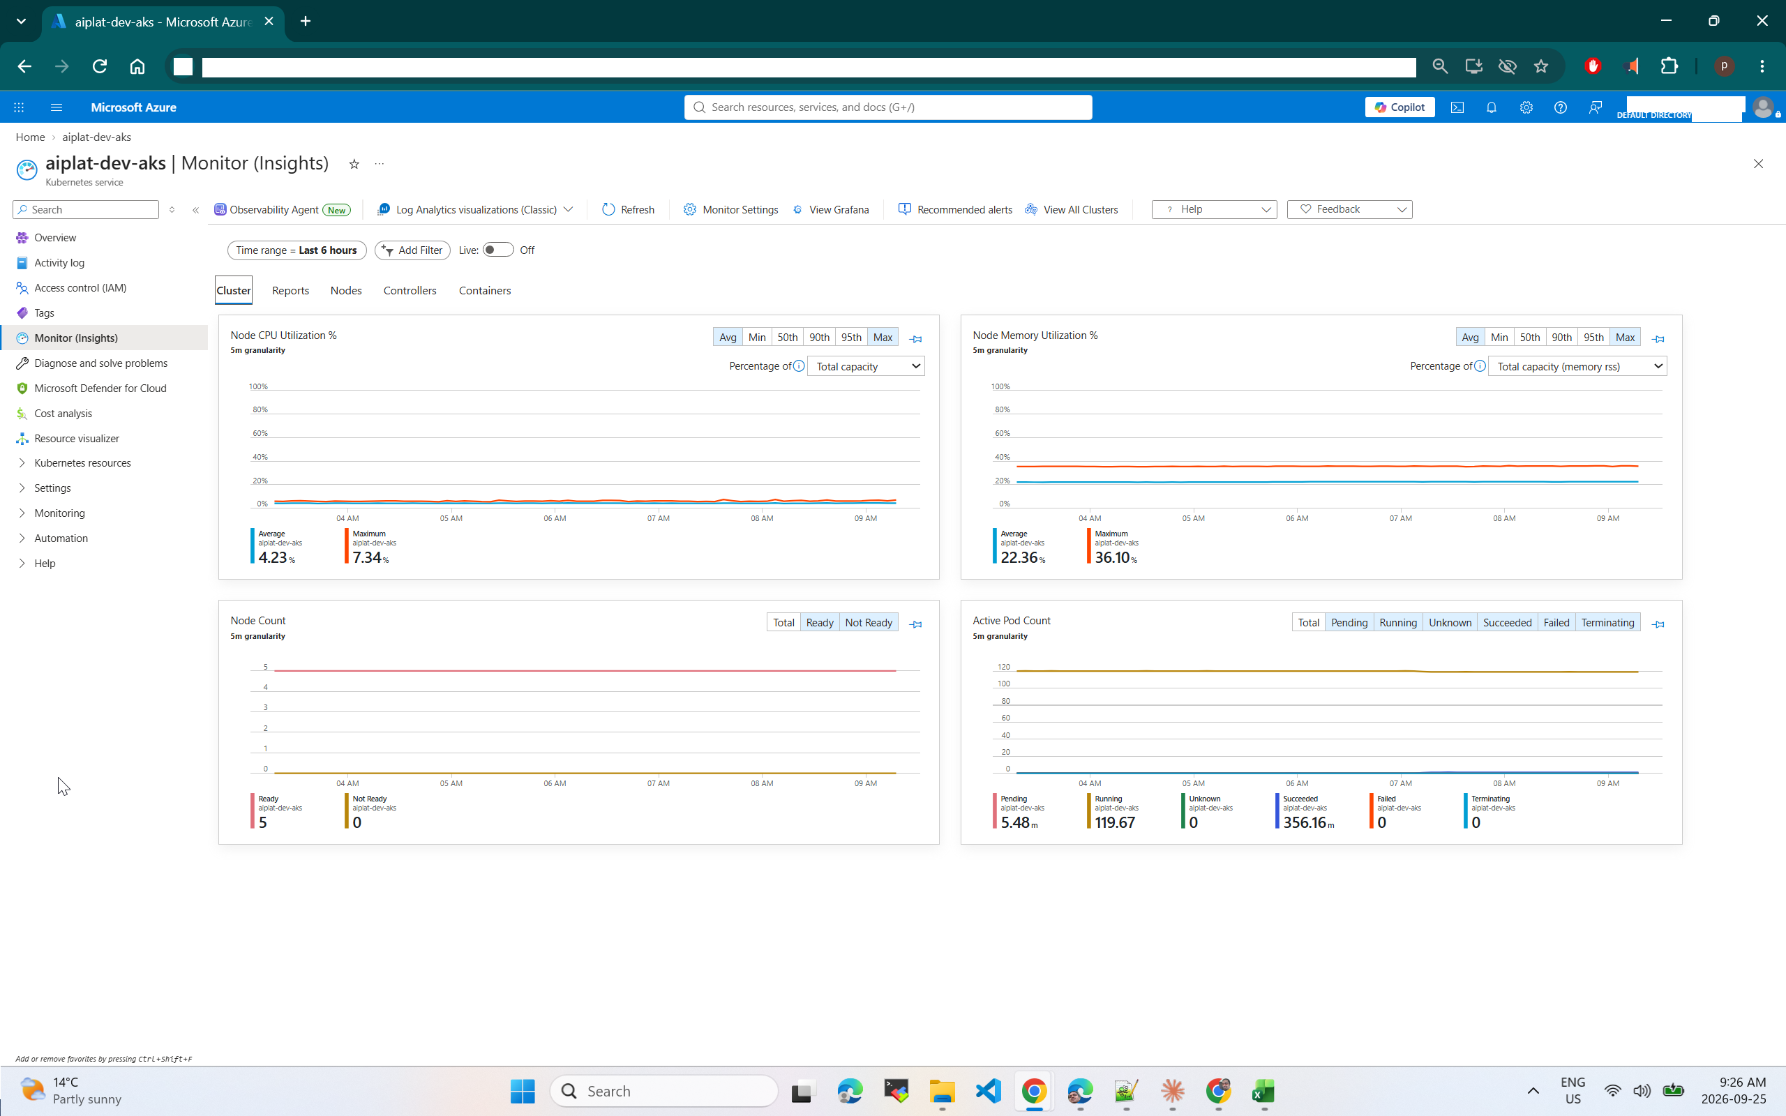Click info icon beside CPU Percentage of
1786x1116 pixels.
point(799,366)
